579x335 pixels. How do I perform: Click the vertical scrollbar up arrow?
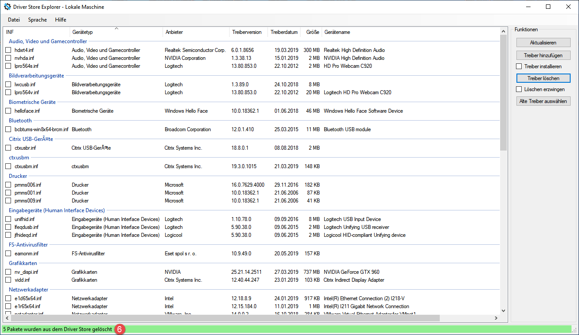[x=503, y=31]
